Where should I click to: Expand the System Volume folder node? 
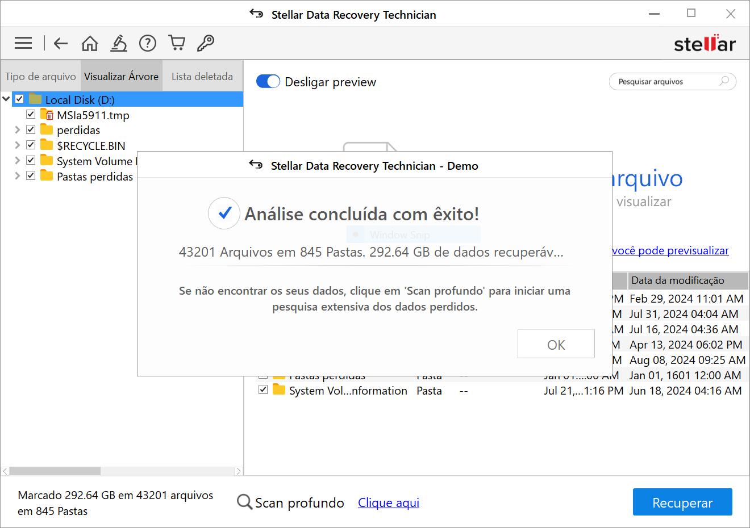point(18,160)
